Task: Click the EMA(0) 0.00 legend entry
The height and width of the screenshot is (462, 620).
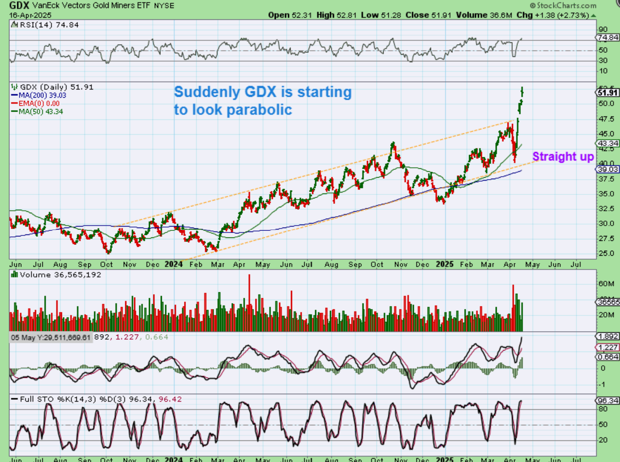Action: tap(36, 103)
